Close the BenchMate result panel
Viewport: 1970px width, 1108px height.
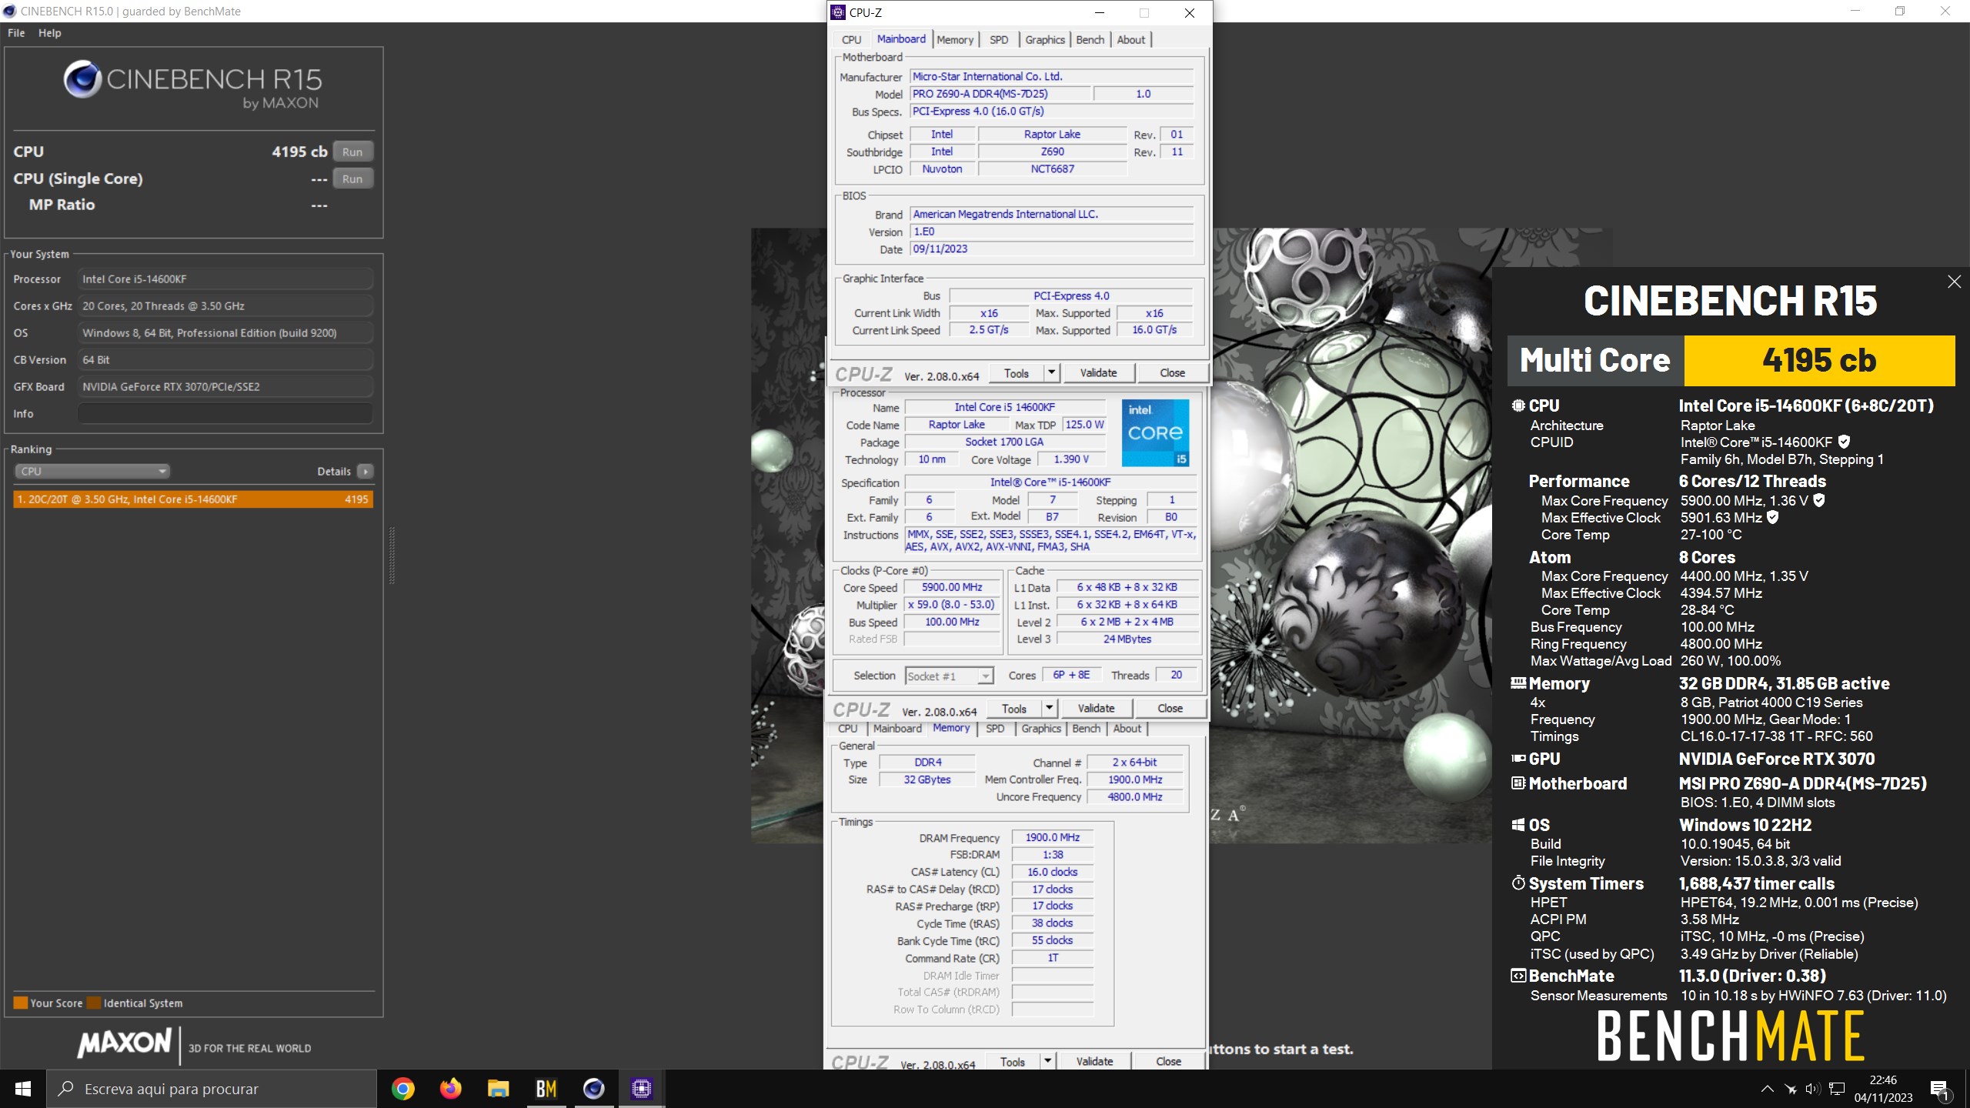pyautogui.click(x=1954, y=282)
